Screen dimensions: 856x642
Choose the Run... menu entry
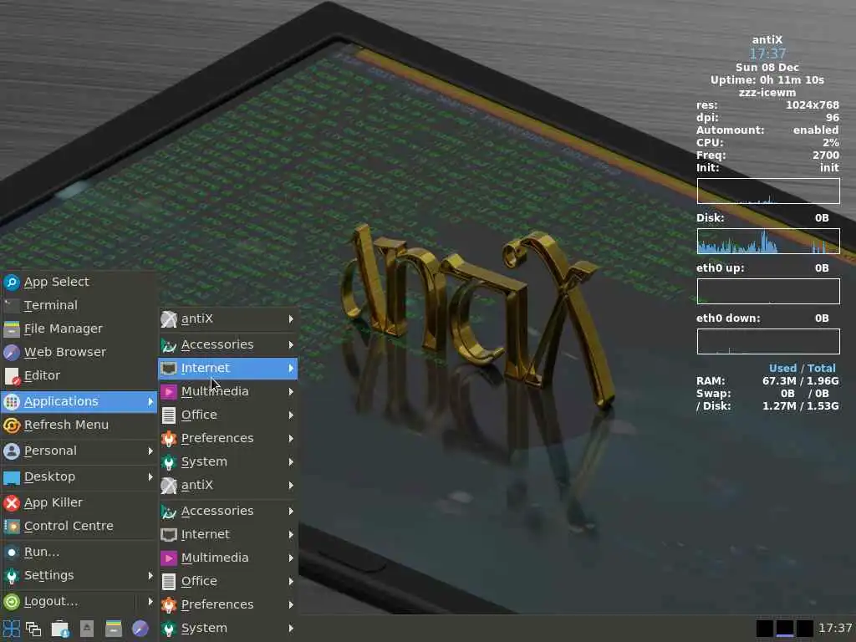[x=79, y=552]
